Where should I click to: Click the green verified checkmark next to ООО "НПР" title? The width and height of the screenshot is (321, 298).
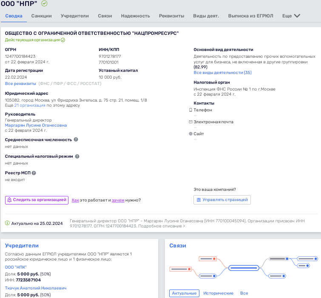pos(44,3)
